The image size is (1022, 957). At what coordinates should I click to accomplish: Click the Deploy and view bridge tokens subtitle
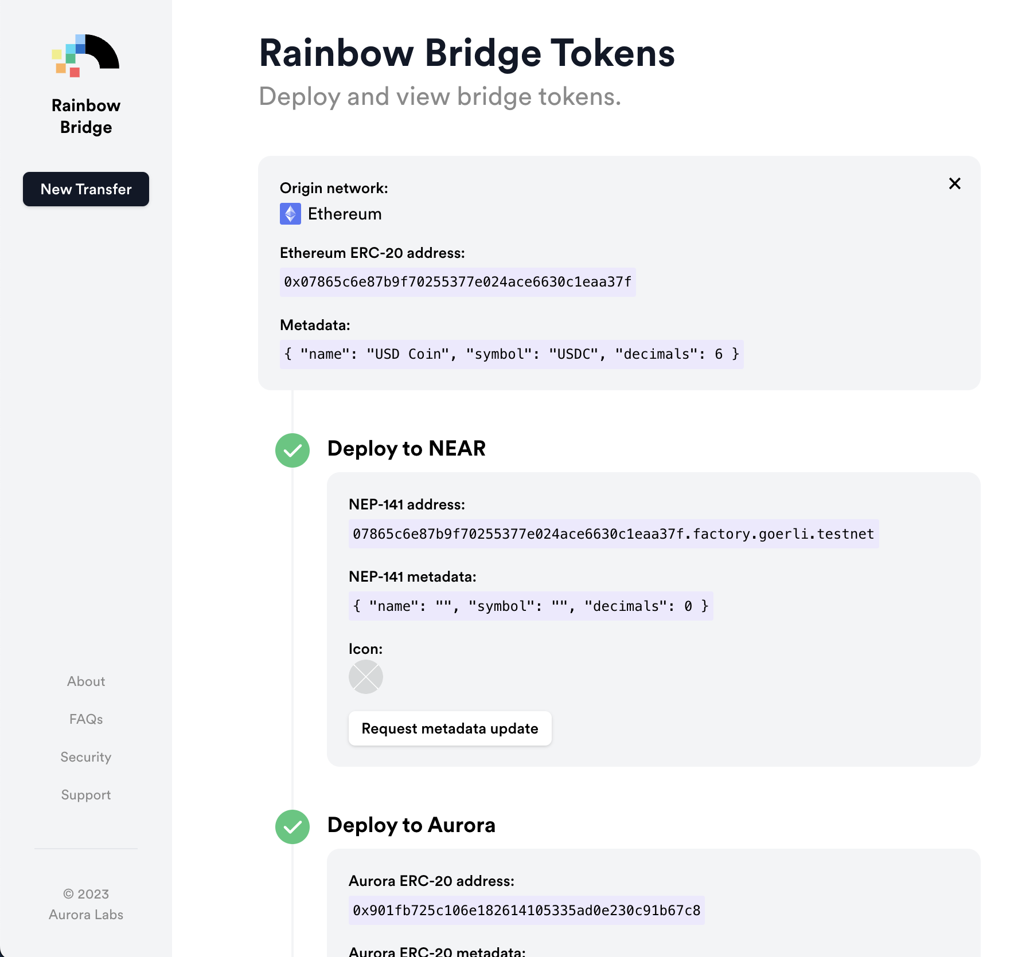[x=440, y=97]
